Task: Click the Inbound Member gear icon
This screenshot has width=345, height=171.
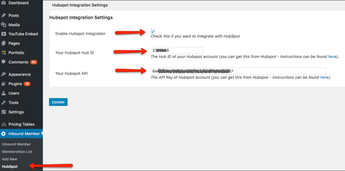Action: [x=3, y=134]
